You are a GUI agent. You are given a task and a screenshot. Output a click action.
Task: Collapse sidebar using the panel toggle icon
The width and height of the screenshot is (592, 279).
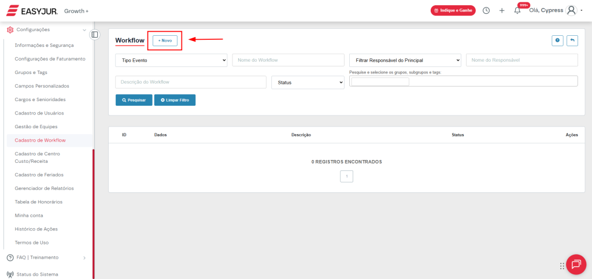[95, 35]
